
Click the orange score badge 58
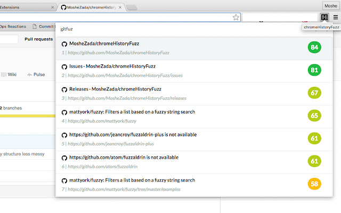click(314, 184)
